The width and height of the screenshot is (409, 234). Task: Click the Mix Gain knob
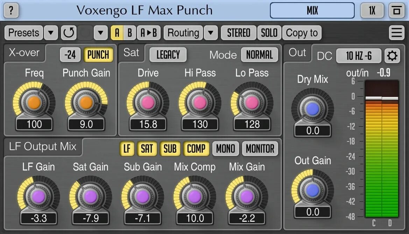click(x=247, y=196)
